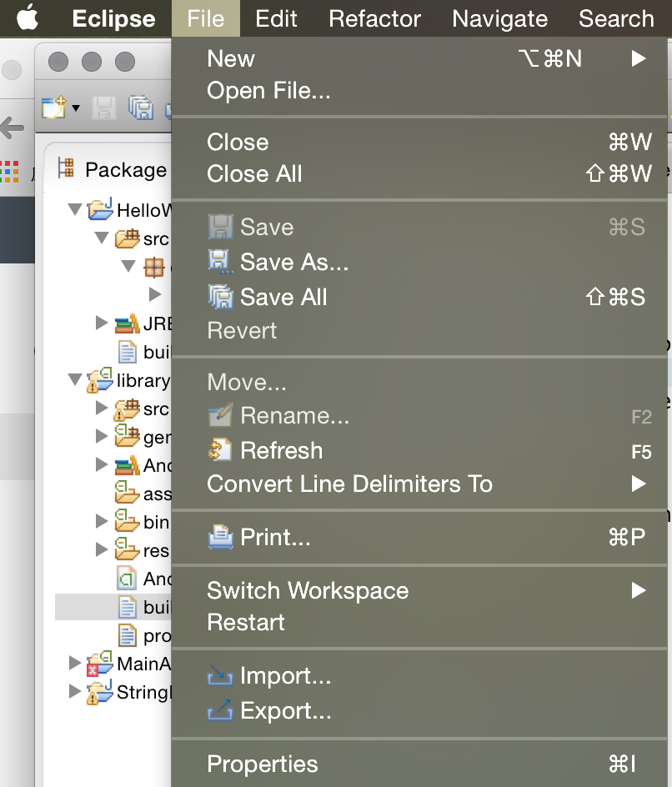Select the package icon under HelloW src
The height and width of the screenshot is (787, 672).
pyautogui.click(x=153, y=267)
